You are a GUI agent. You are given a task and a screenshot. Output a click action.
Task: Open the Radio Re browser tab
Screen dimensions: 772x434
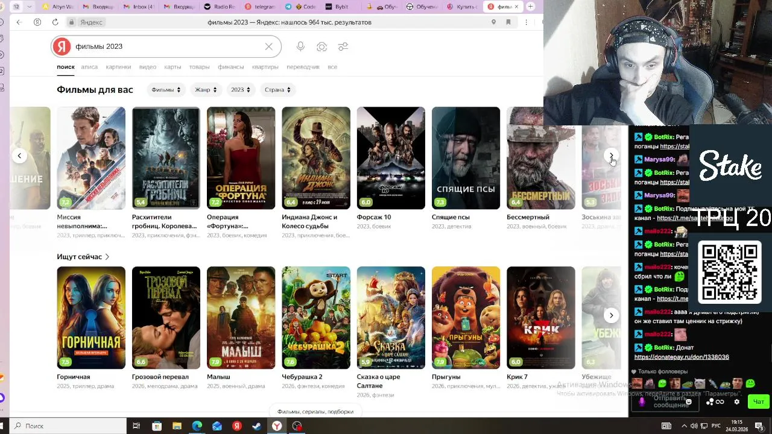(x=220, y=7)
